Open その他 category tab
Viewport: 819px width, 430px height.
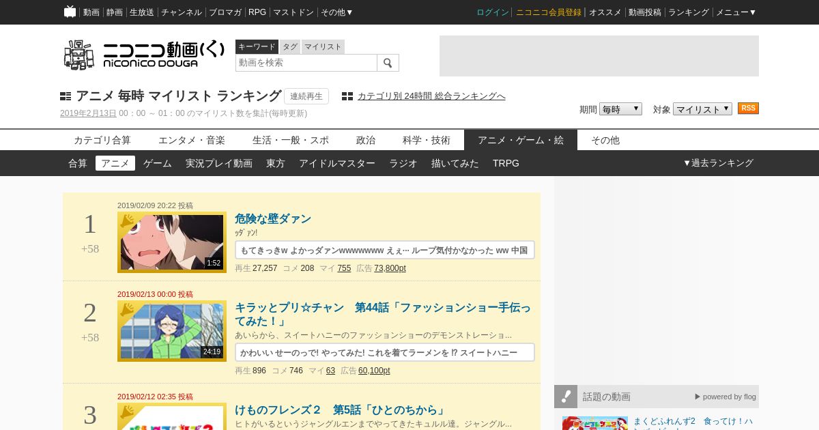click(x=605, y=140)
